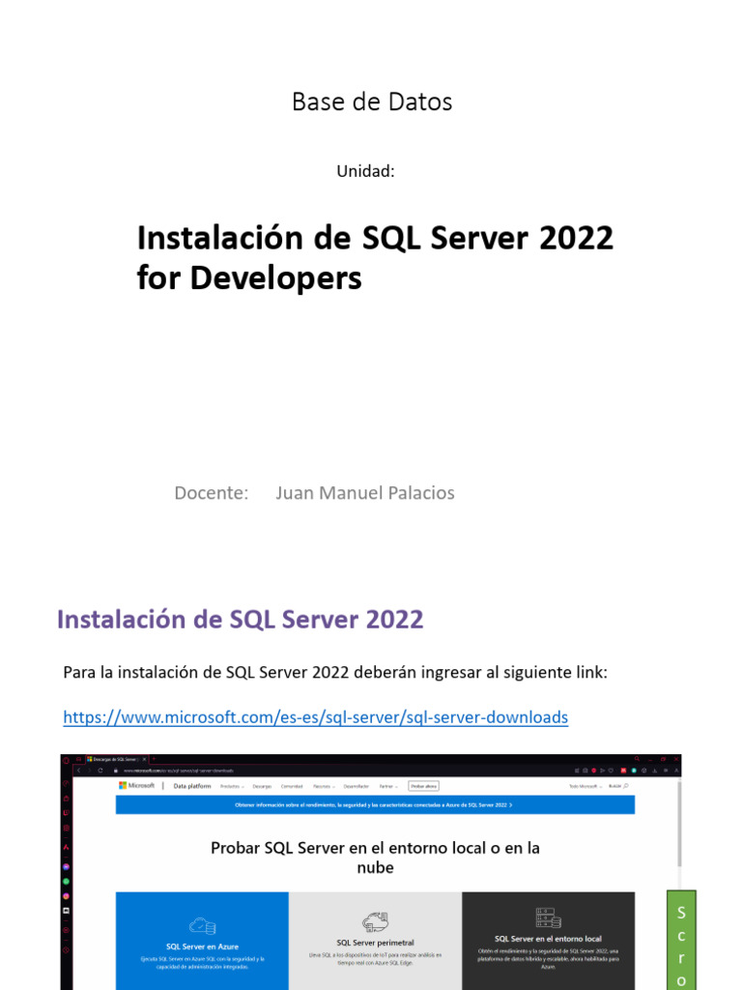Click the Microsoft logo on the page
The width and height of the screenshot is (742, 990).
click(x=136, y=785)
